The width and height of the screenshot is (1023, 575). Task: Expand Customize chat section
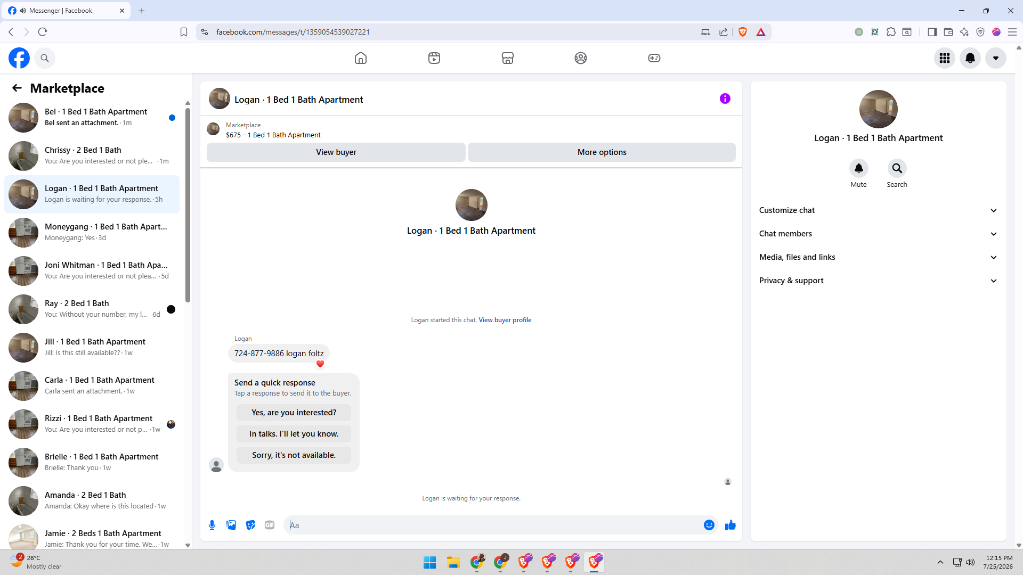pos(879,210)
